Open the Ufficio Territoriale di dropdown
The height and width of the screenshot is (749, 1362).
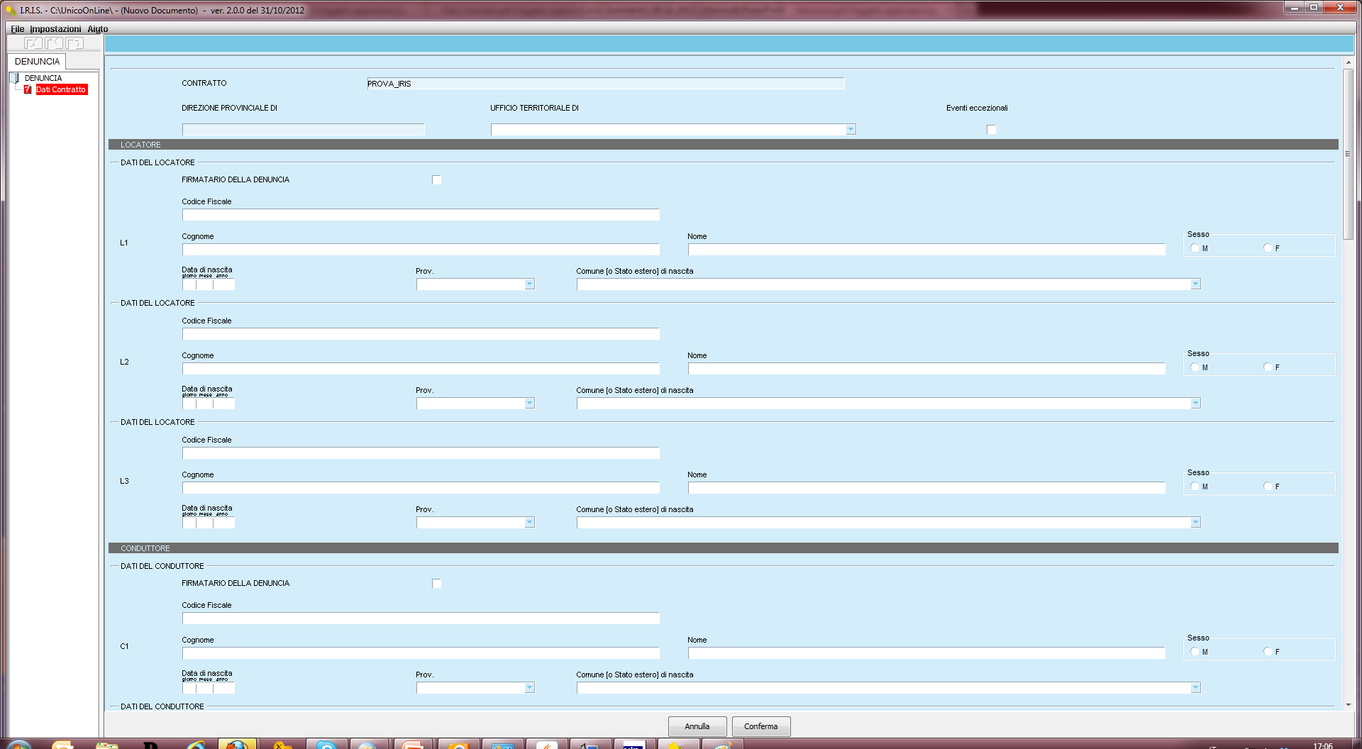pyautogui.click(x=851, y=130)
